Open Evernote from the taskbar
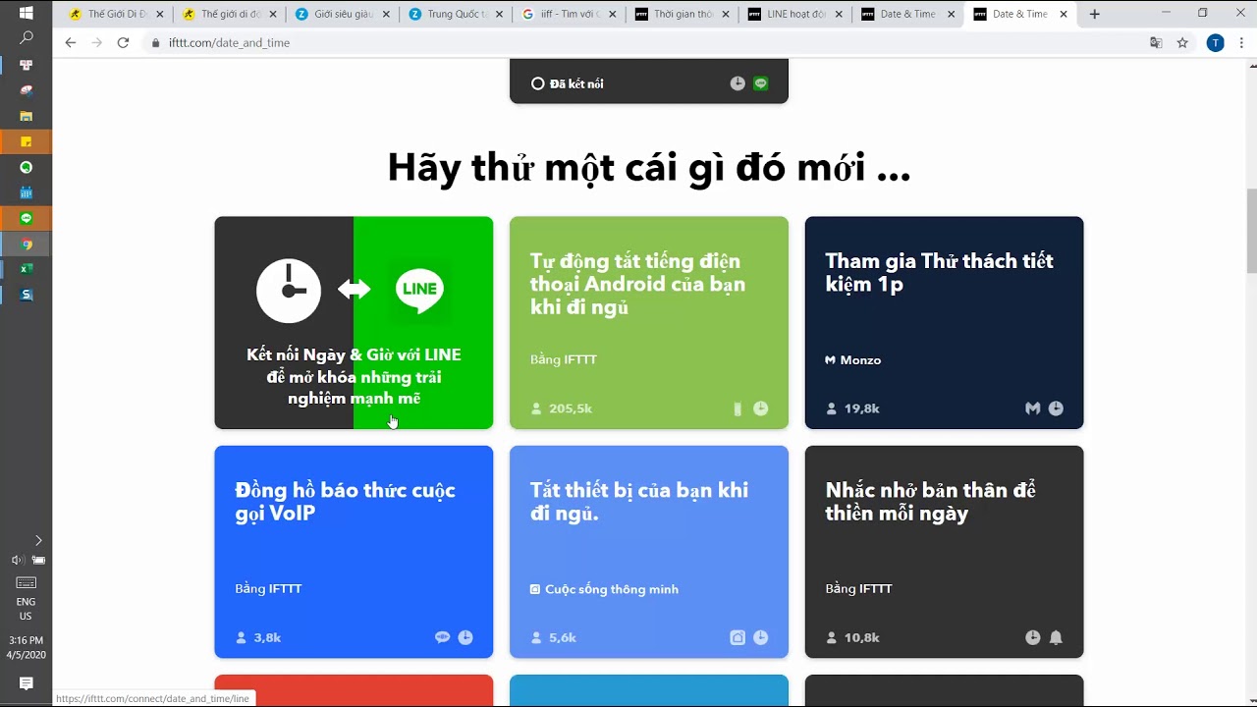The image size is (1257, 707). (27, 167)
